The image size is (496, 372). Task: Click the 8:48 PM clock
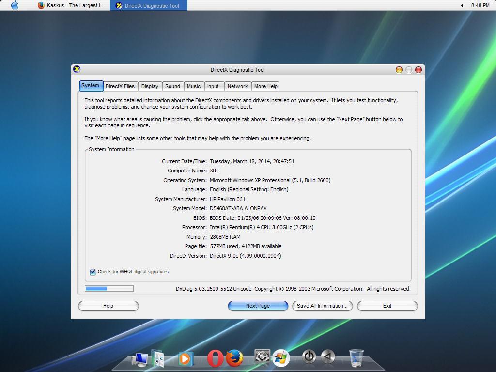[x=480, y=5]
